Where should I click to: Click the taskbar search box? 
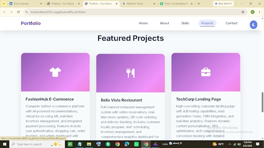[37, 144]
